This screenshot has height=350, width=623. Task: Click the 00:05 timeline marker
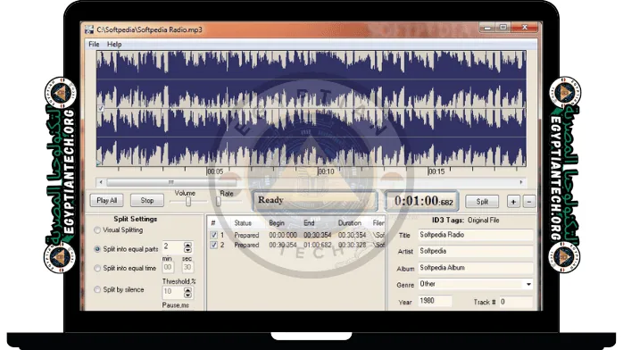click(215, 171)
